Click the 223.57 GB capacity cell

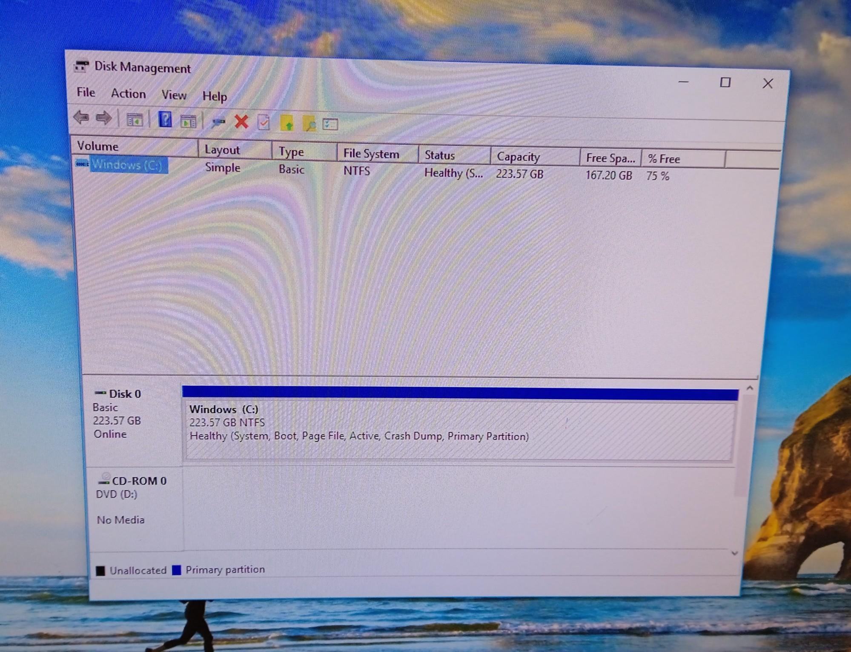click(x=520, y=174)
